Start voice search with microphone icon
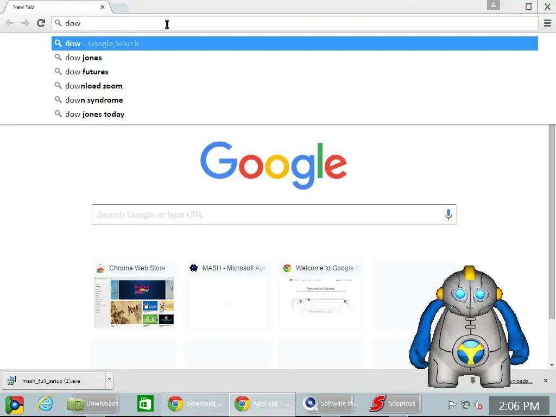This screenshot has width=556, height=417. coord(448,214)
